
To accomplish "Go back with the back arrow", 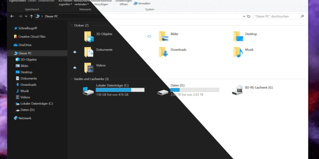I will point(12,17).
